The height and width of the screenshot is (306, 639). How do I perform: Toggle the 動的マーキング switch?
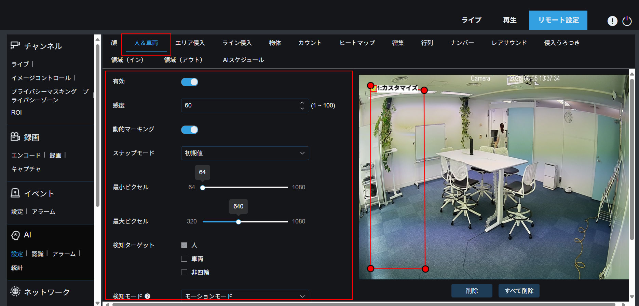click(190, 130)
